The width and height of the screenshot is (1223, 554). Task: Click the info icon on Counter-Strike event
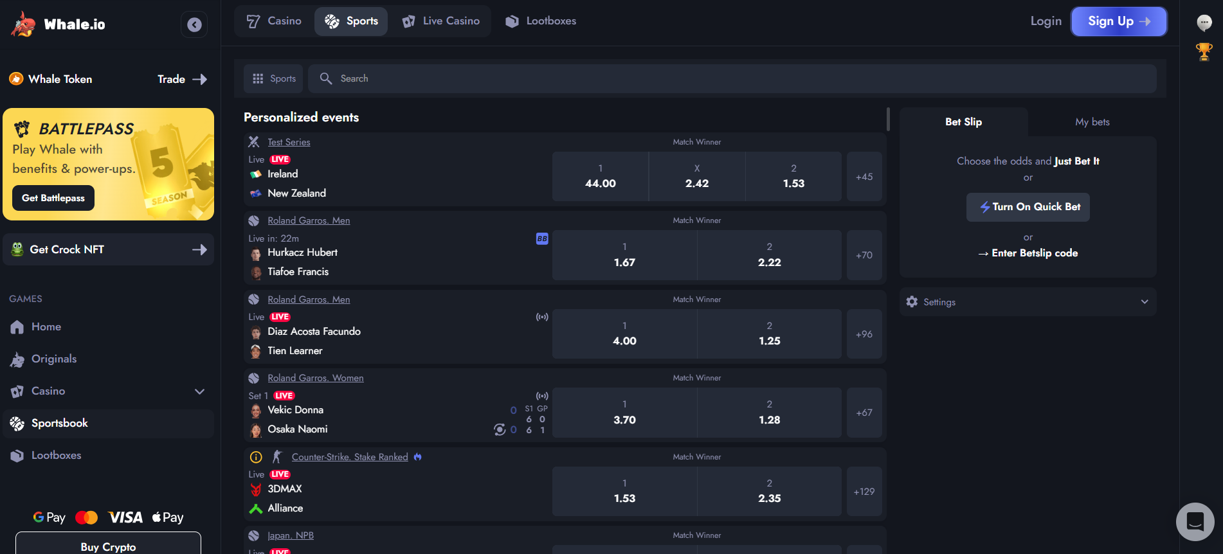point(256,457)
